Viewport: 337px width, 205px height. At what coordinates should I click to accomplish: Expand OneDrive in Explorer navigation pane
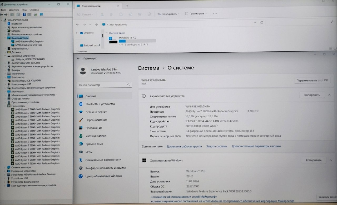pyautogui.click(x=77, y=33)
